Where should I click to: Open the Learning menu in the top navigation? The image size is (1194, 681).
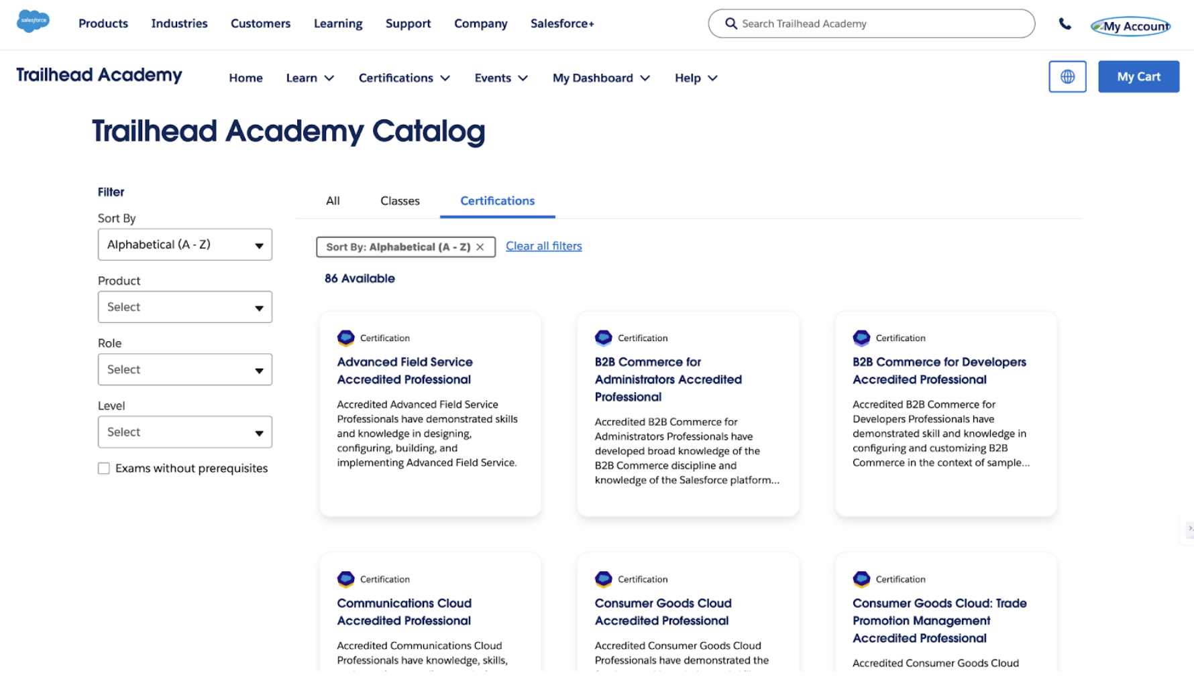tap(338, 23)
